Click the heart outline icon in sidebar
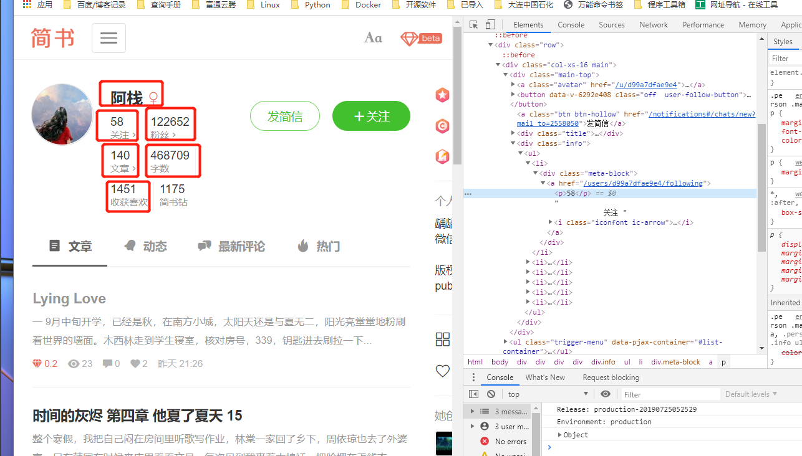This screenshot has height=456, width=802. click(443, 371)
